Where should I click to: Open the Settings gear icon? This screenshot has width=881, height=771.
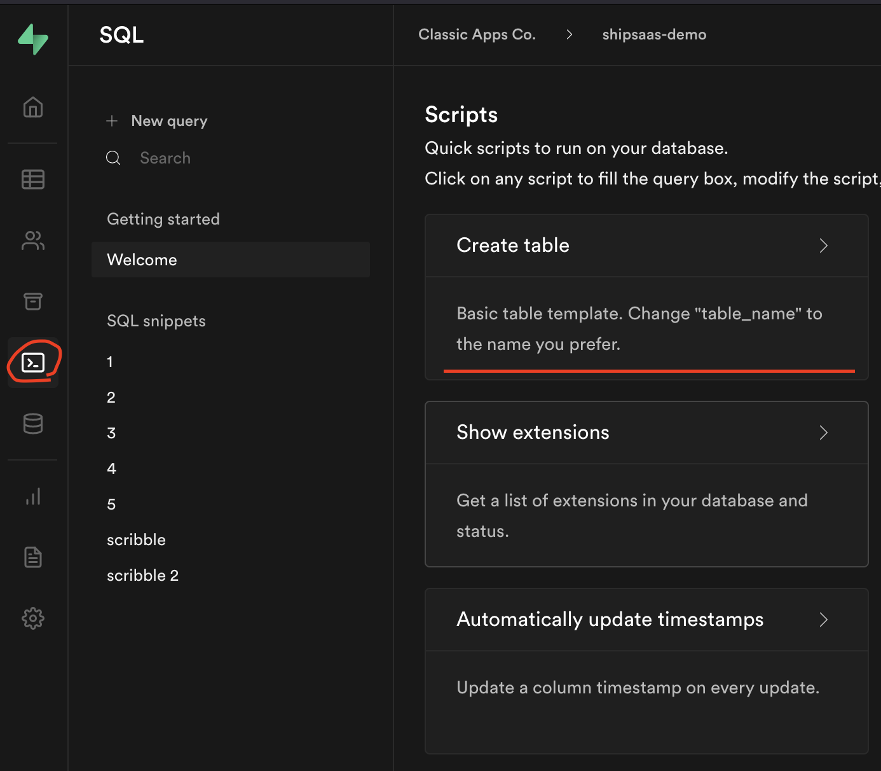pyautogui.click(x=33, y=618)
